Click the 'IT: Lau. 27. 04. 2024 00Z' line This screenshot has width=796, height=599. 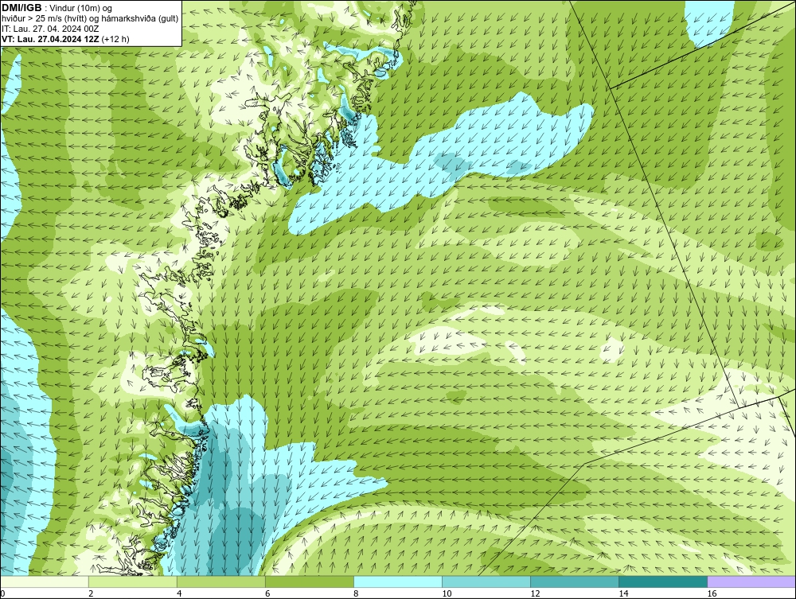[49, 29]
